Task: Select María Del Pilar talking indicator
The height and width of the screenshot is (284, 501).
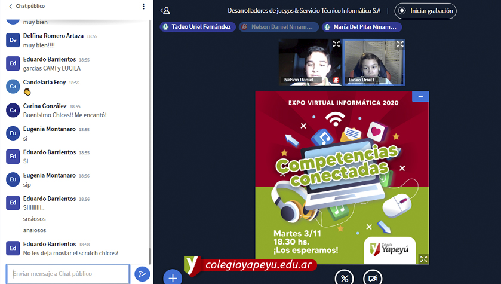Action: pyautogui.click(x=361, y=27)
